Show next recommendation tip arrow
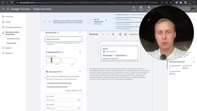Image resolution: width=197 pixels, height=111 pixels. click(50, 22)
